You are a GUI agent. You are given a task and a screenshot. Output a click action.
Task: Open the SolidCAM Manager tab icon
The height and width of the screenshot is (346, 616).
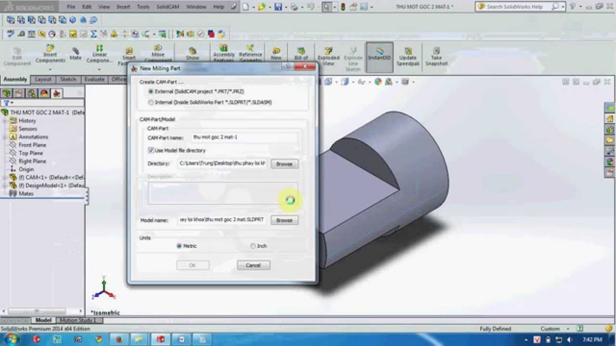56,93
